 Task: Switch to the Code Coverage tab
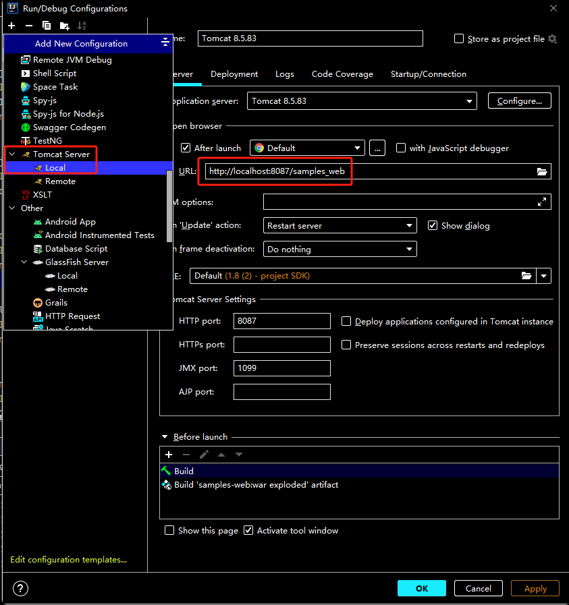[342, 74]
